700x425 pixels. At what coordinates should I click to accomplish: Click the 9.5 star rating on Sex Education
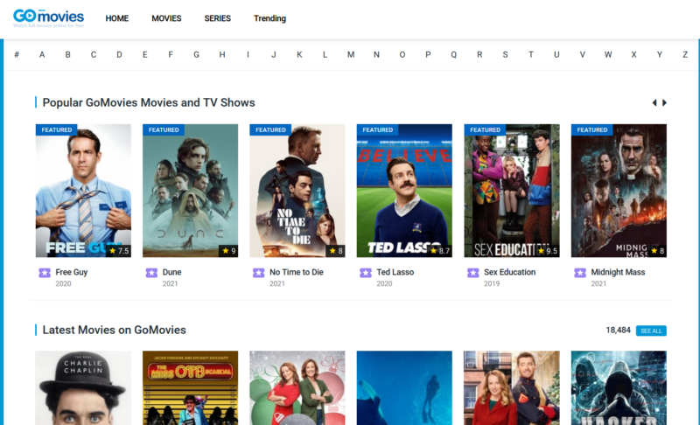pos(548,251)
